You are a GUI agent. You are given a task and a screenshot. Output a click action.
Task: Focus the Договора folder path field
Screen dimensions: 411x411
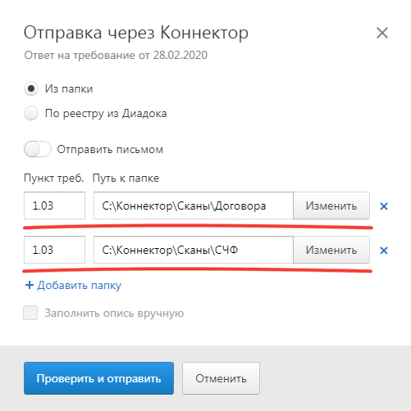[x=194, y=205]
